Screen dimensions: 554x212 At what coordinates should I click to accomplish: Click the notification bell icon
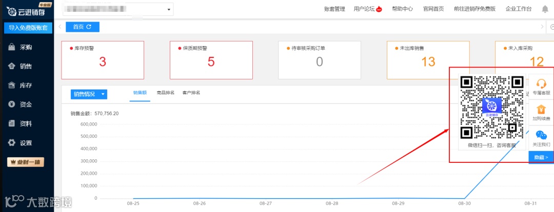click(x=545, y=10)
